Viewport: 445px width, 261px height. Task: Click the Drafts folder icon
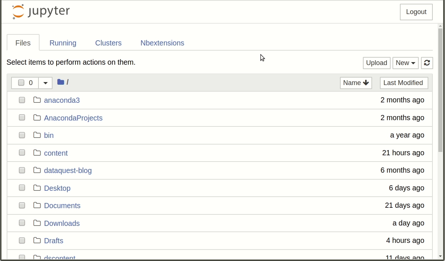click(37, 240)
